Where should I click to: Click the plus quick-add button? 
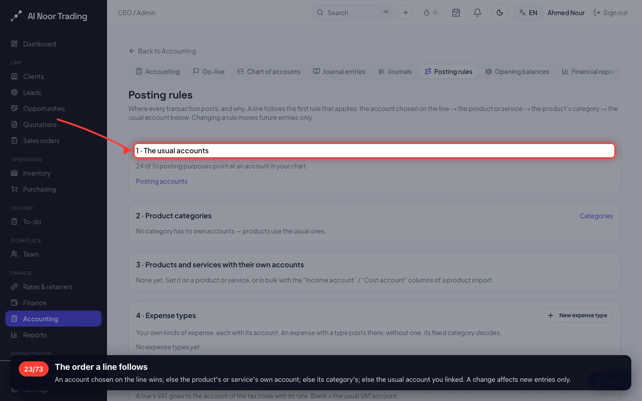[406, 12]
